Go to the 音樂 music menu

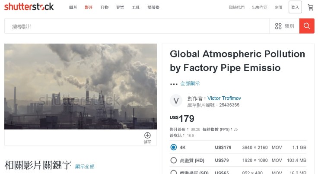pos(120,7)
